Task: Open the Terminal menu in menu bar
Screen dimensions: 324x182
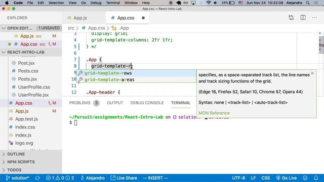Action: pos(113,3)
